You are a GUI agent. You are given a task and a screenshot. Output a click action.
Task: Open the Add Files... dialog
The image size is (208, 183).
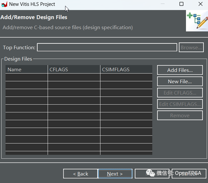click(x=180, y=70)
